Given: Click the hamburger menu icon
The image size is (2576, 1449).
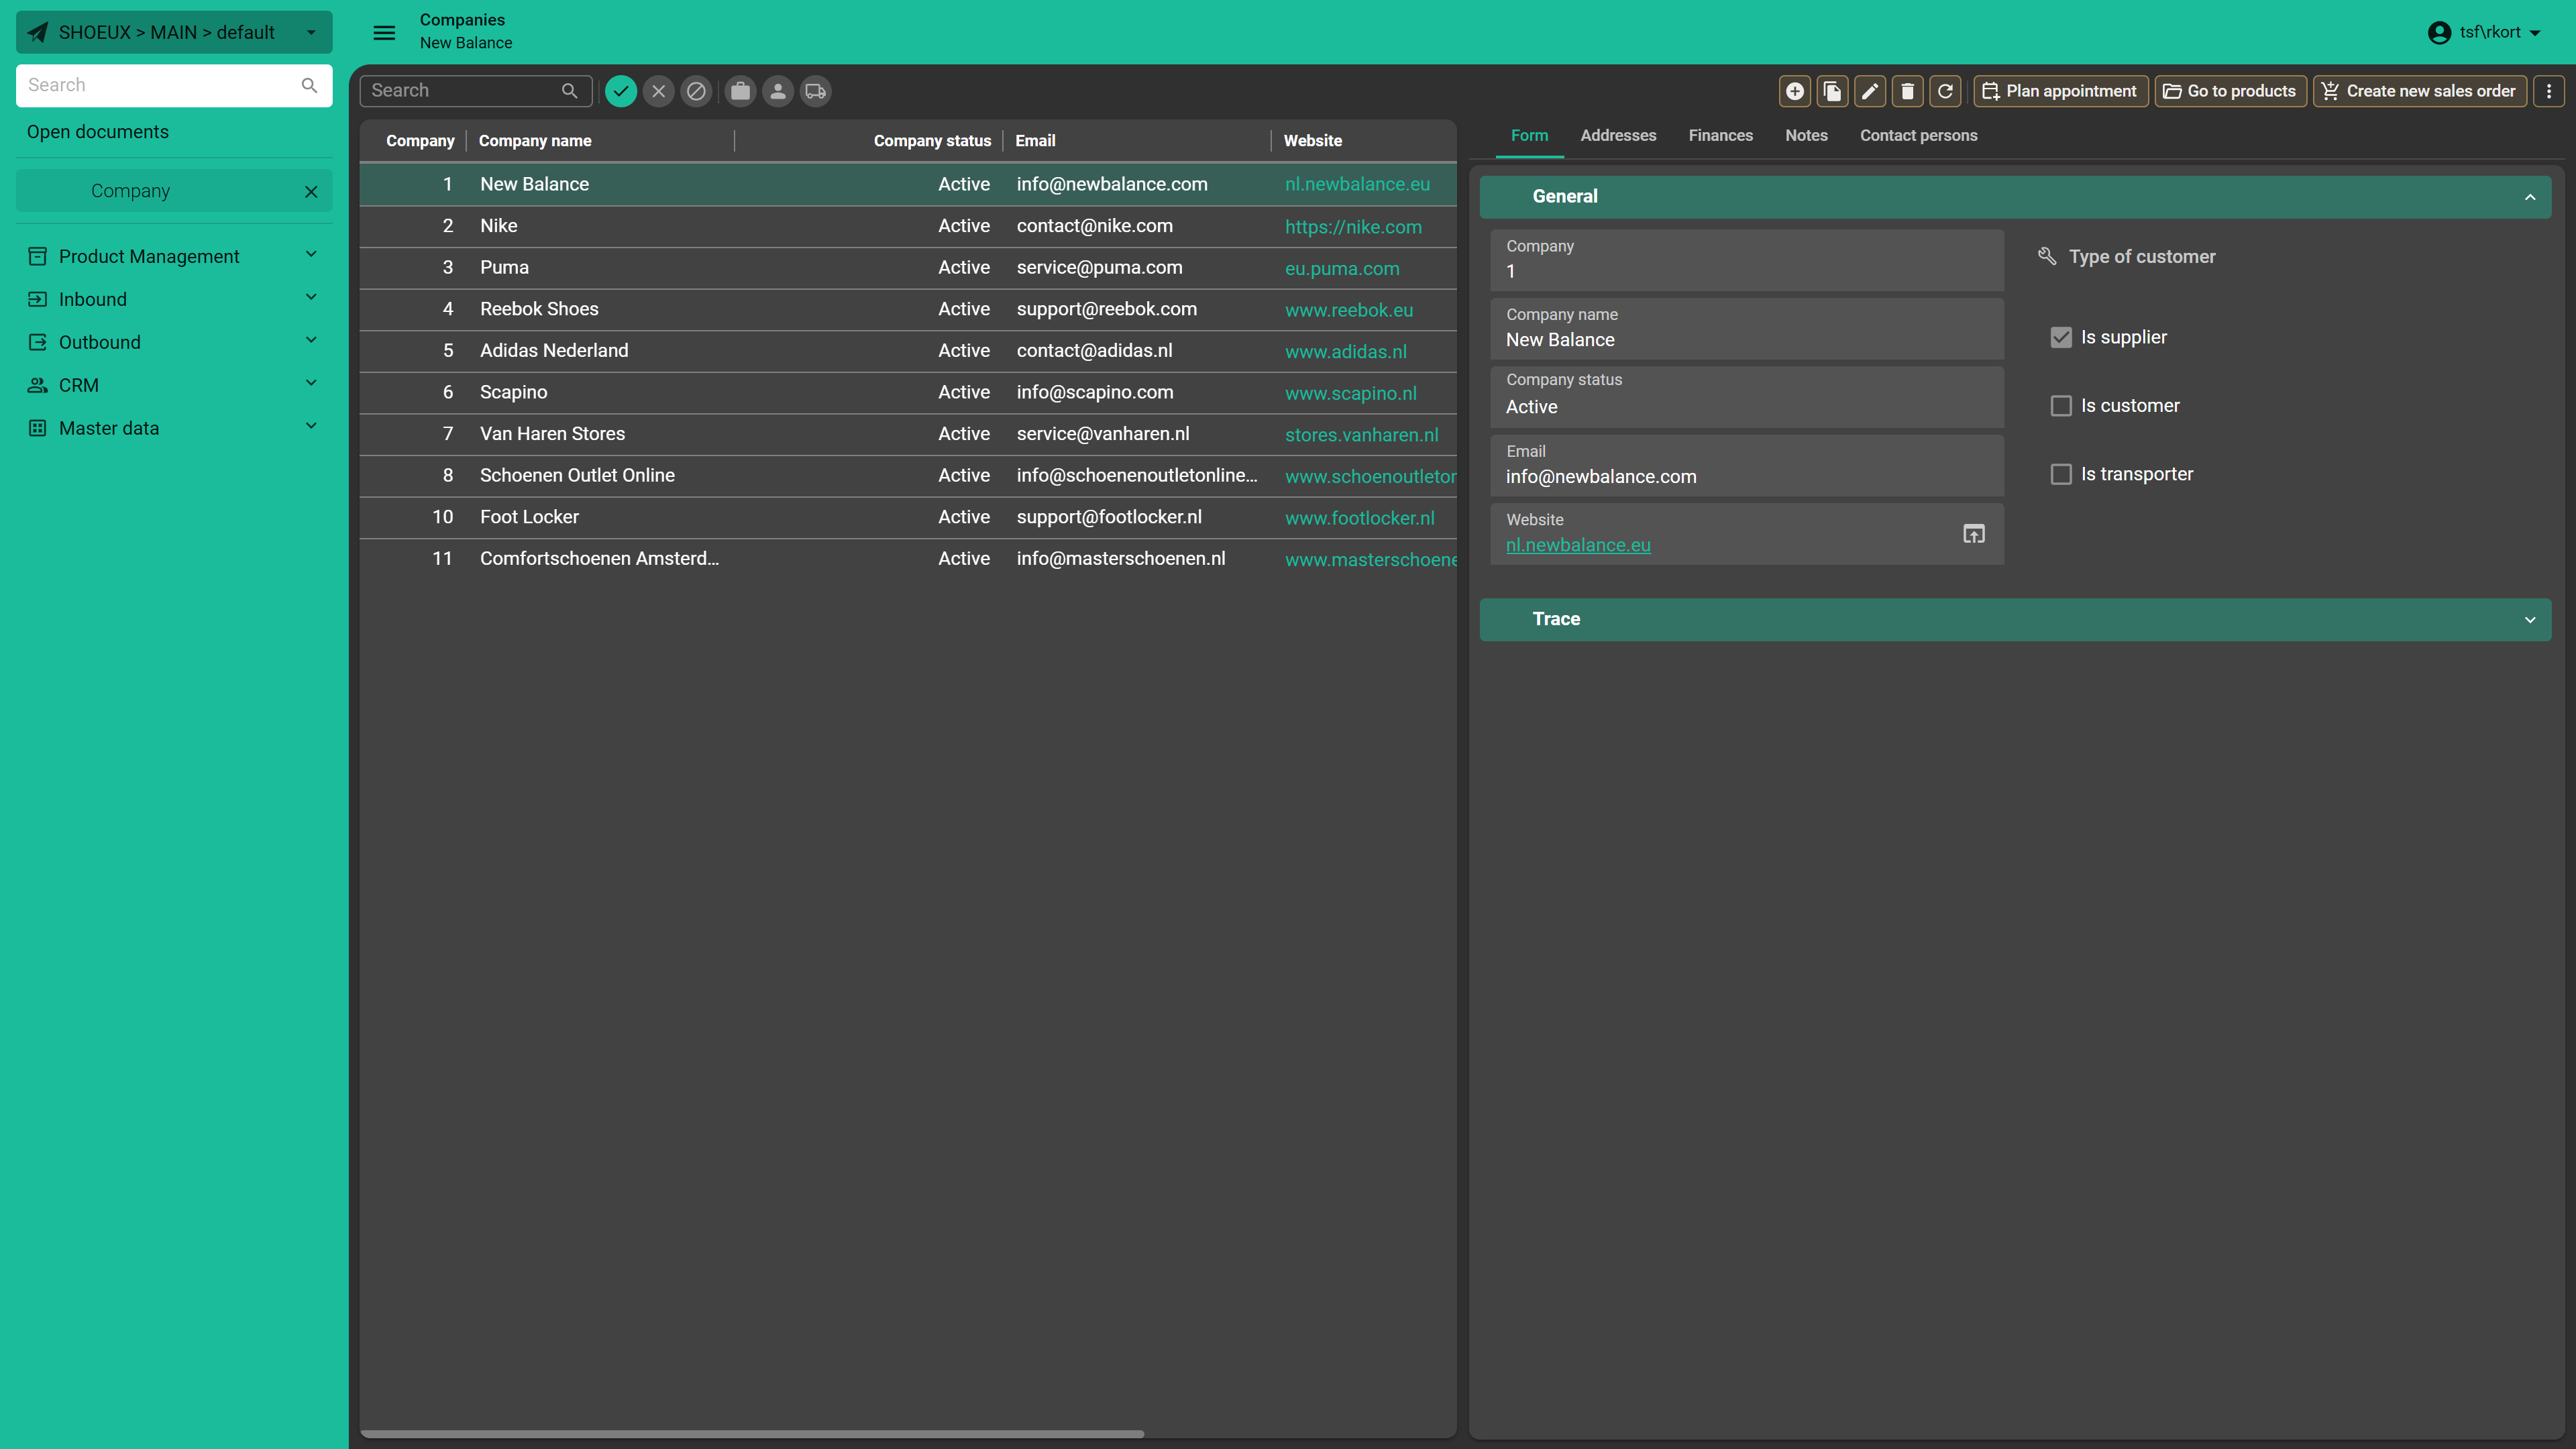Looking at the screenshot, I should 384,32.
